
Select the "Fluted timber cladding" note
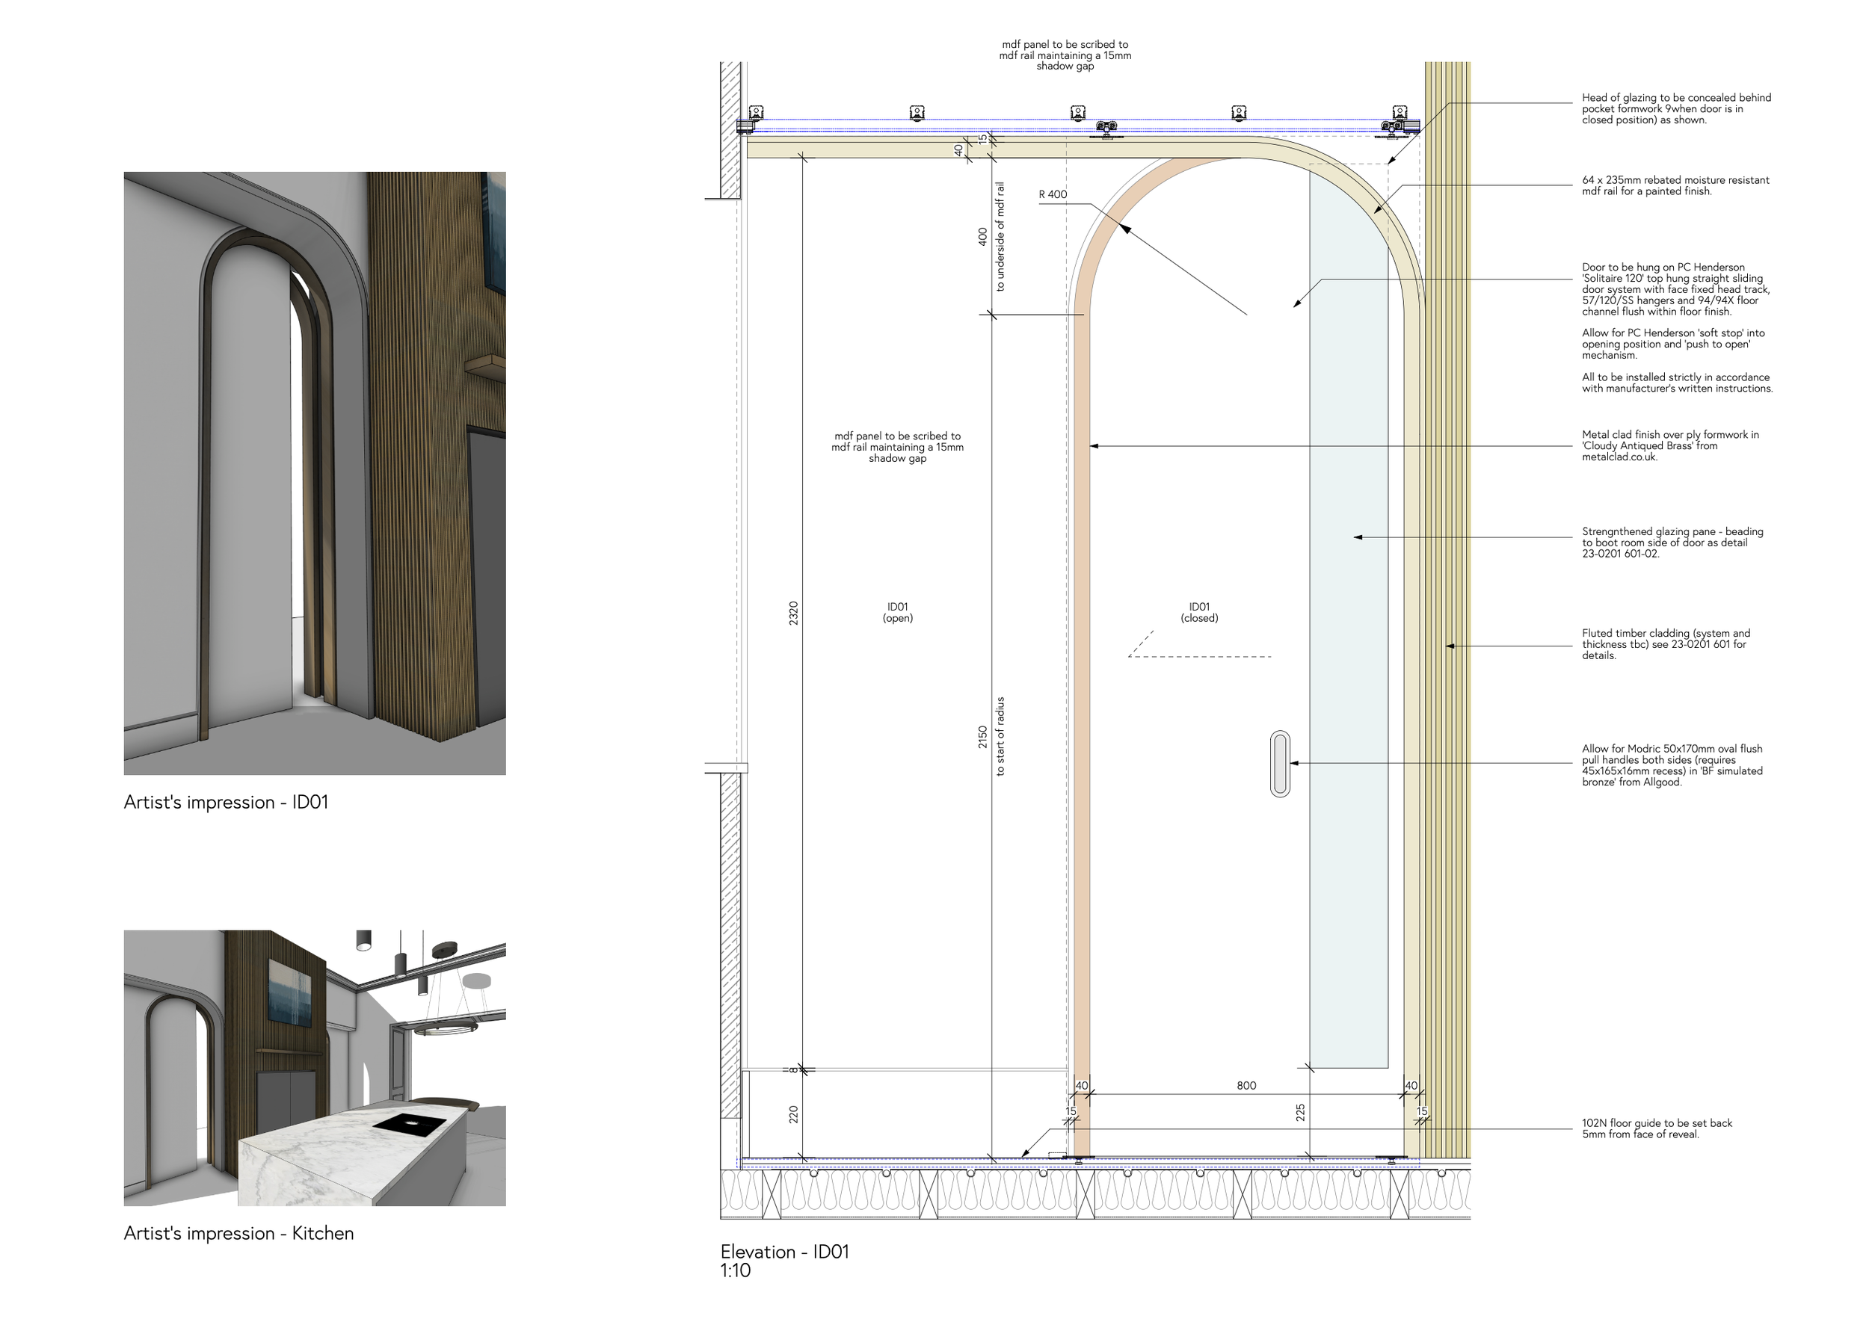[1666, 644]
